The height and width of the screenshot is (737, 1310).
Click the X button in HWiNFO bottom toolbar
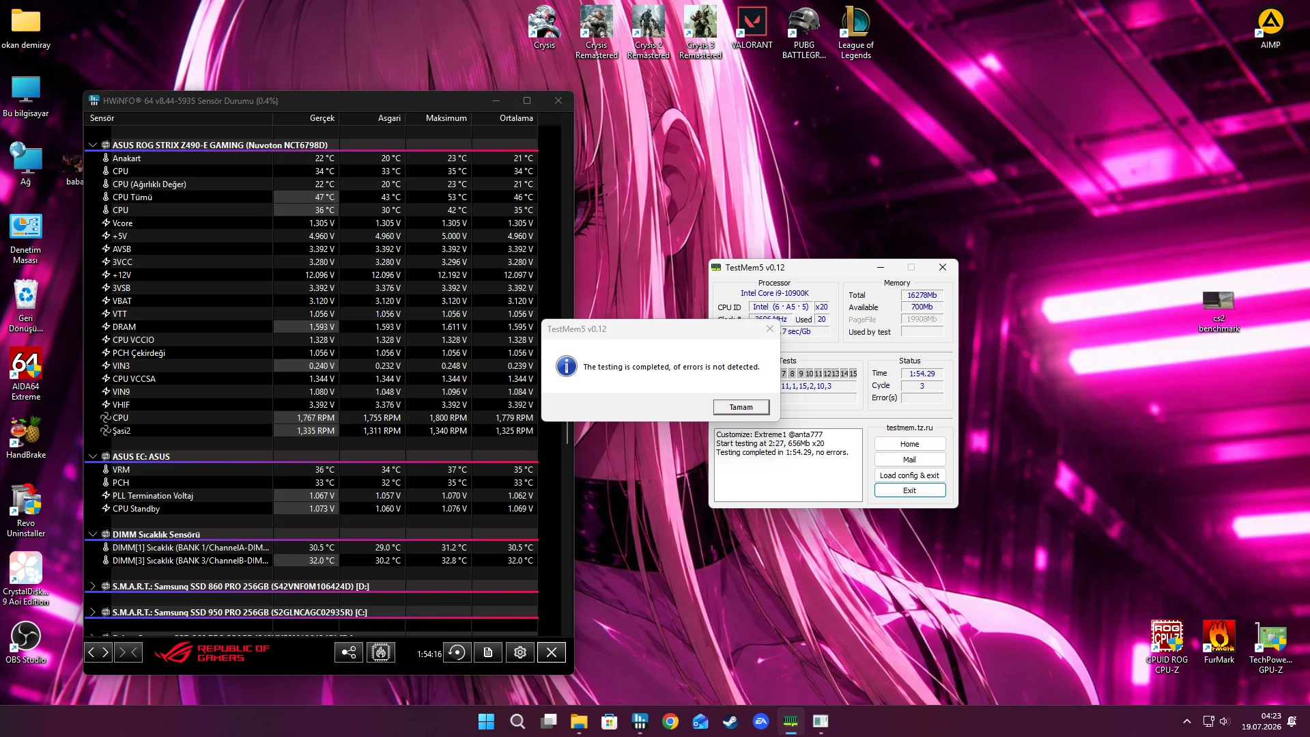tap(552, 653)
